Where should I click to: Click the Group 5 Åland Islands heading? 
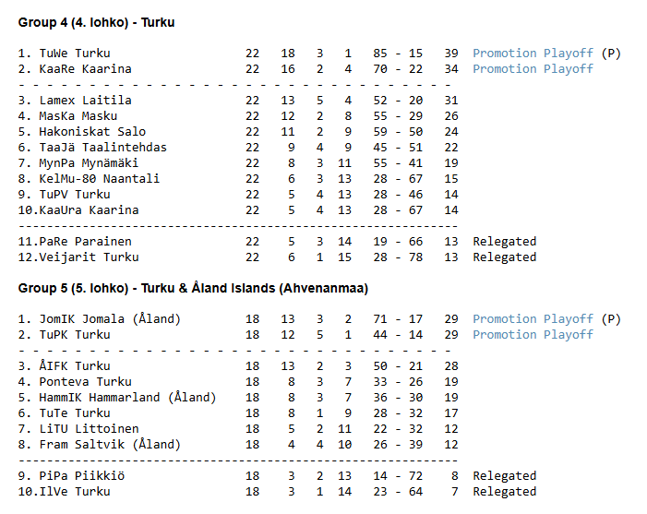point(193,288)
